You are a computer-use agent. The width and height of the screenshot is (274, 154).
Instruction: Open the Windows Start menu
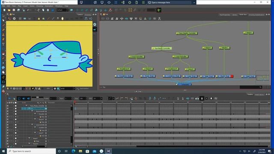(x=3, y=151)
